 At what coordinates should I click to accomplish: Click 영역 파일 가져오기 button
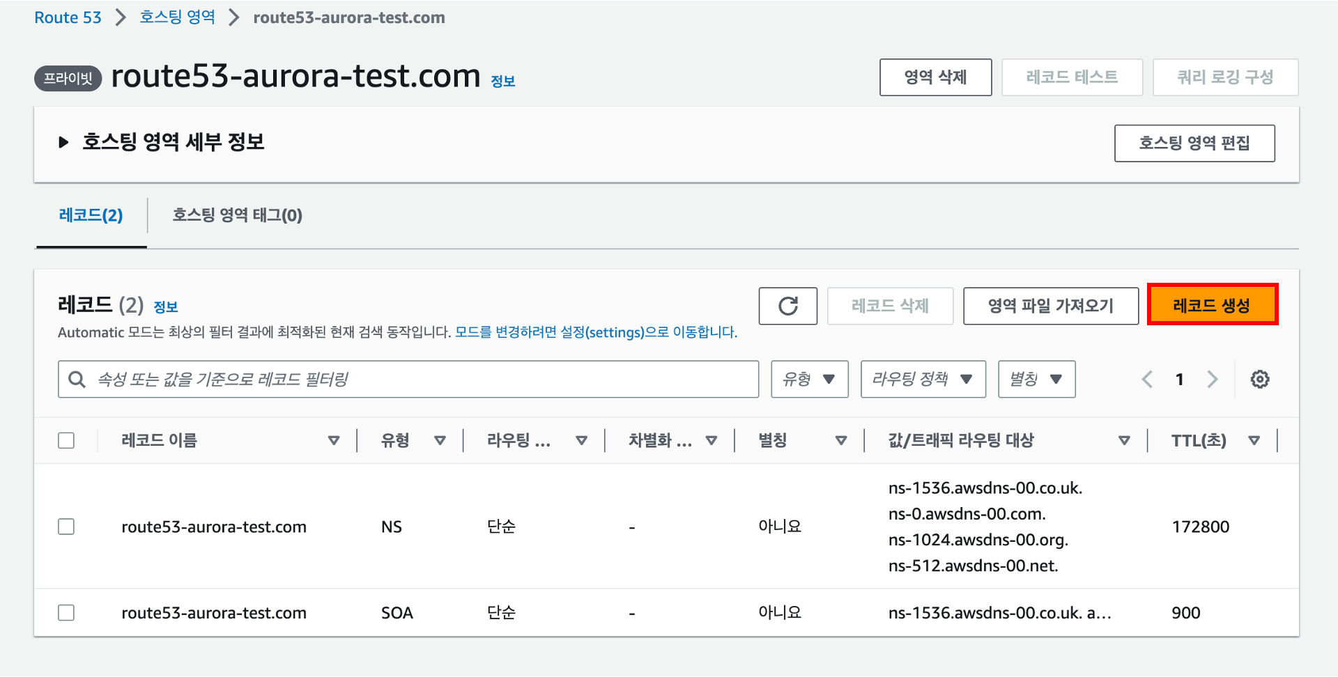[1051, 306]
